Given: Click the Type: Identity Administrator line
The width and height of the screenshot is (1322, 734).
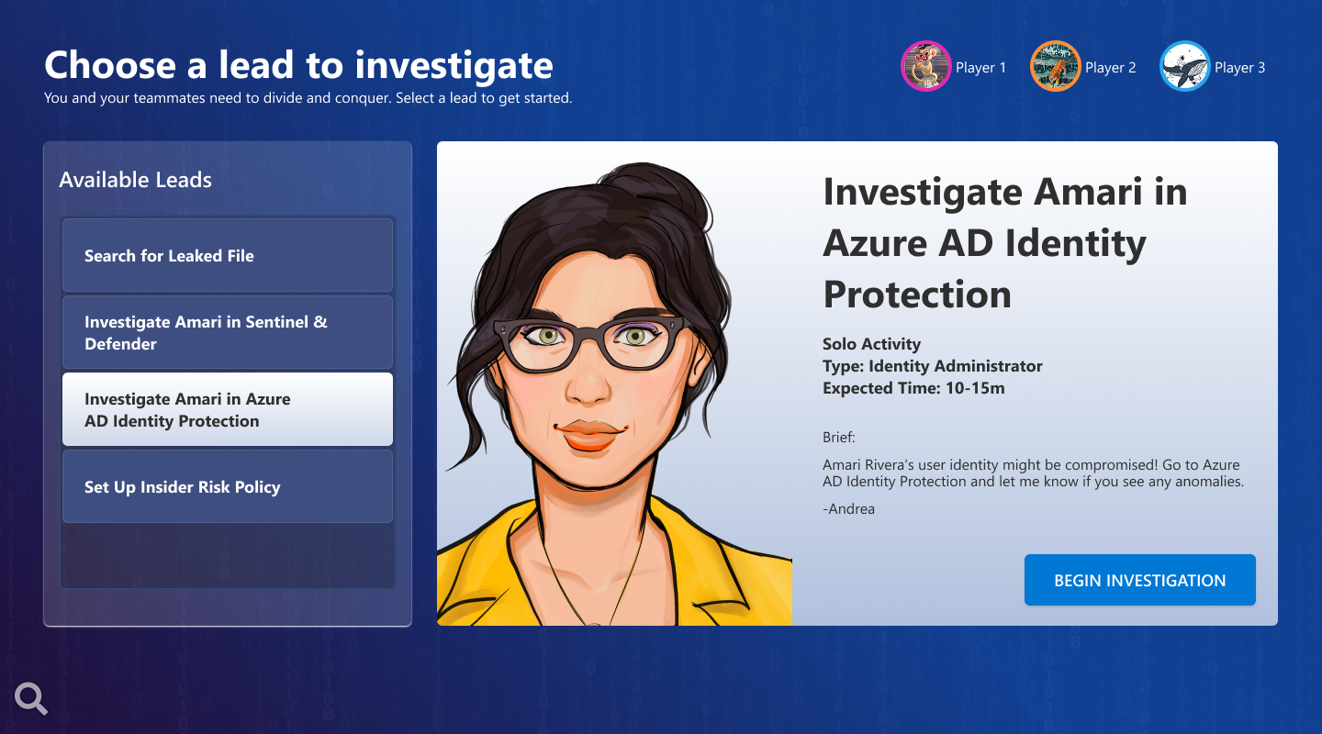Looking at the screenshot, I should pyautogui.click(x=933, y=366).
